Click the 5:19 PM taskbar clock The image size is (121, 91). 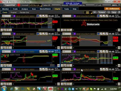[113, 89]
